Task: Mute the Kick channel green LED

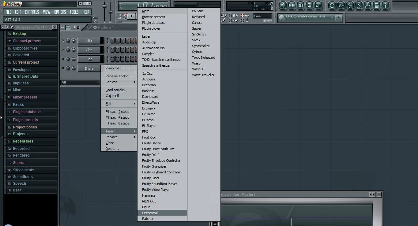Action: click(63, 41)
